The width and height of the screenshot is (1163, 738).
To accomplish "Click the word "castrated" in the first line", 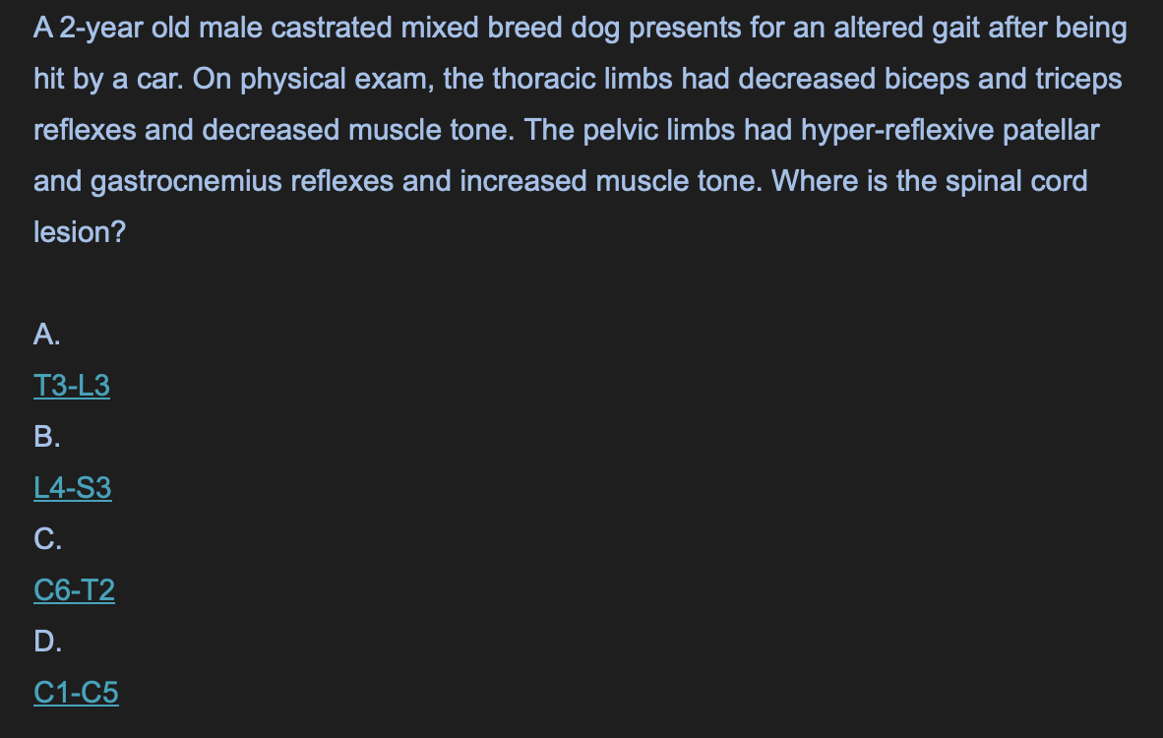I will pyautogui.click(x=331, y=29).
